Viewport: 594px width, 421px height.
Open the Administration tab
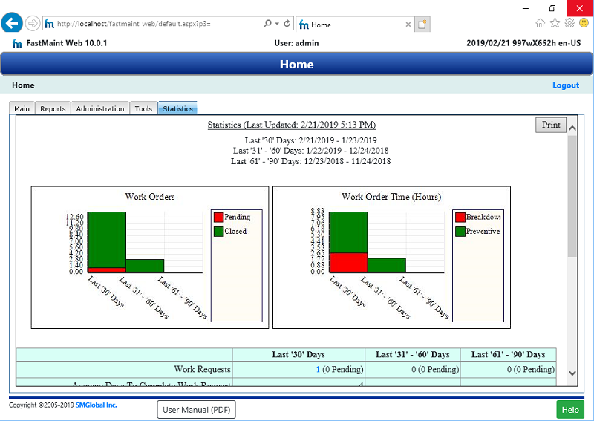pos(100,108)
